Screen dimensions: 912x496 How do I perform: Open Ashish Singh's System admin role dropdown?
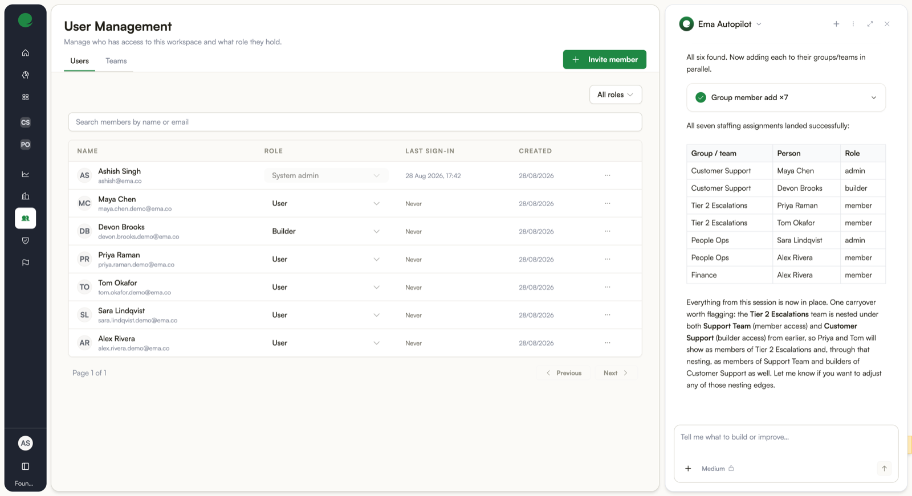pos(326,175)
